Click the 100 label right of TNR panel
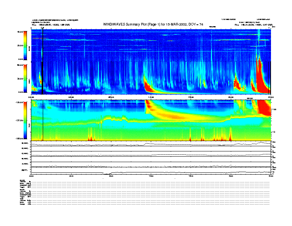 274,109
